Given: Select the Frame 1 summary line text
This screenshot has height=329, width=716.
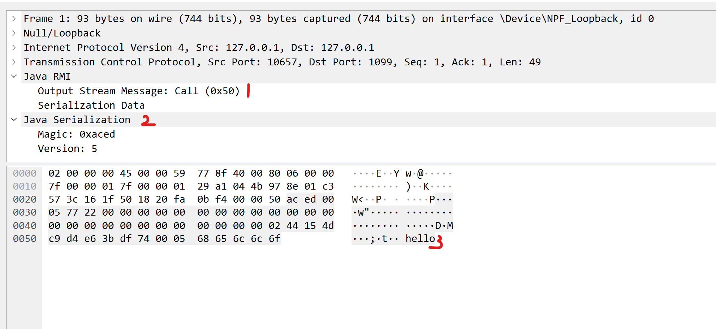Looking at the screenshot, I should click(338, 19).
